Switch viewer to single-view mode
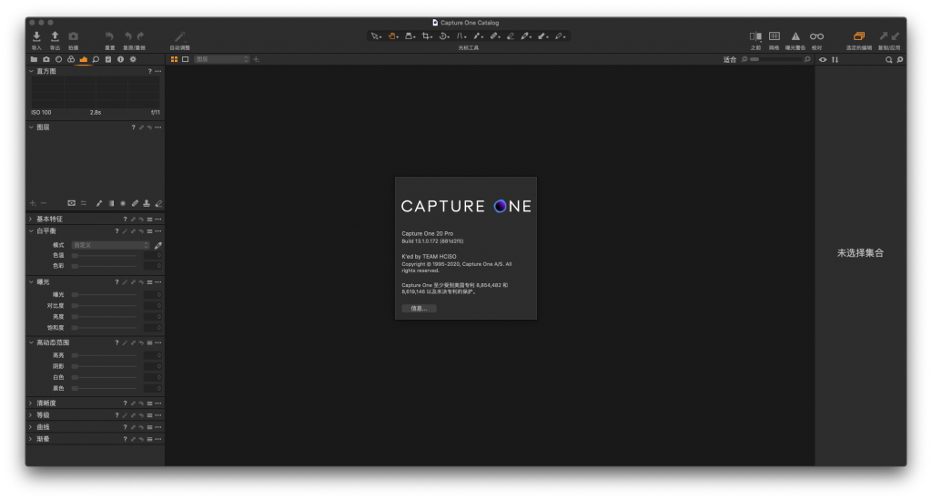This screenshot has width=932, height=500. pyautogui.click(x=186, y=59)
